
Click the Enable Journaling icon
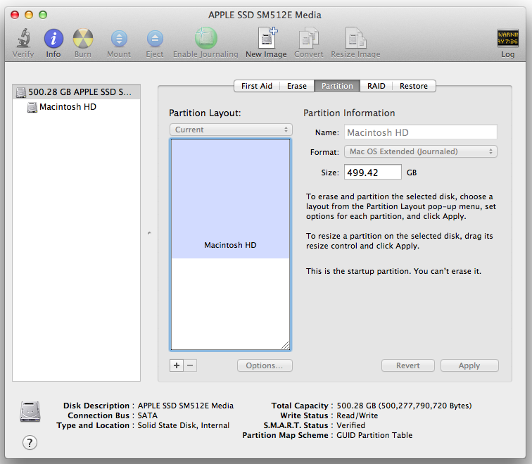[x=205, y=39]
